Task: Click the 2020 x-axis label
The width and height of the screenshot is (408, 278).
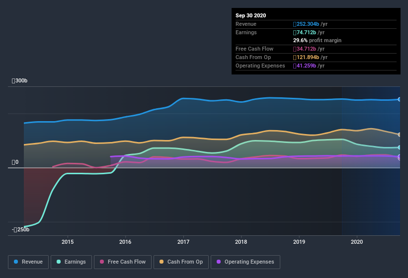Action: coord(357,242)
